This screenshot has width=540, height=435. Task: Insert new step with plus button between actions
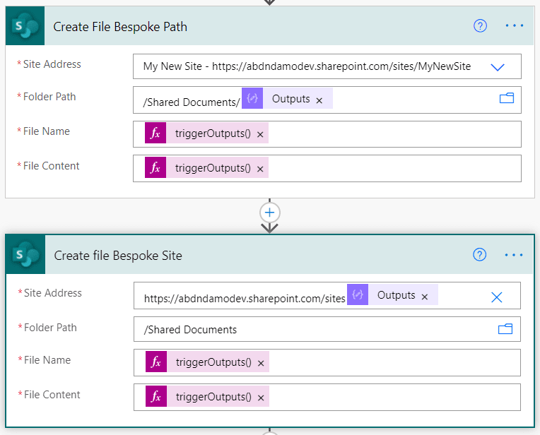point(270,212)
